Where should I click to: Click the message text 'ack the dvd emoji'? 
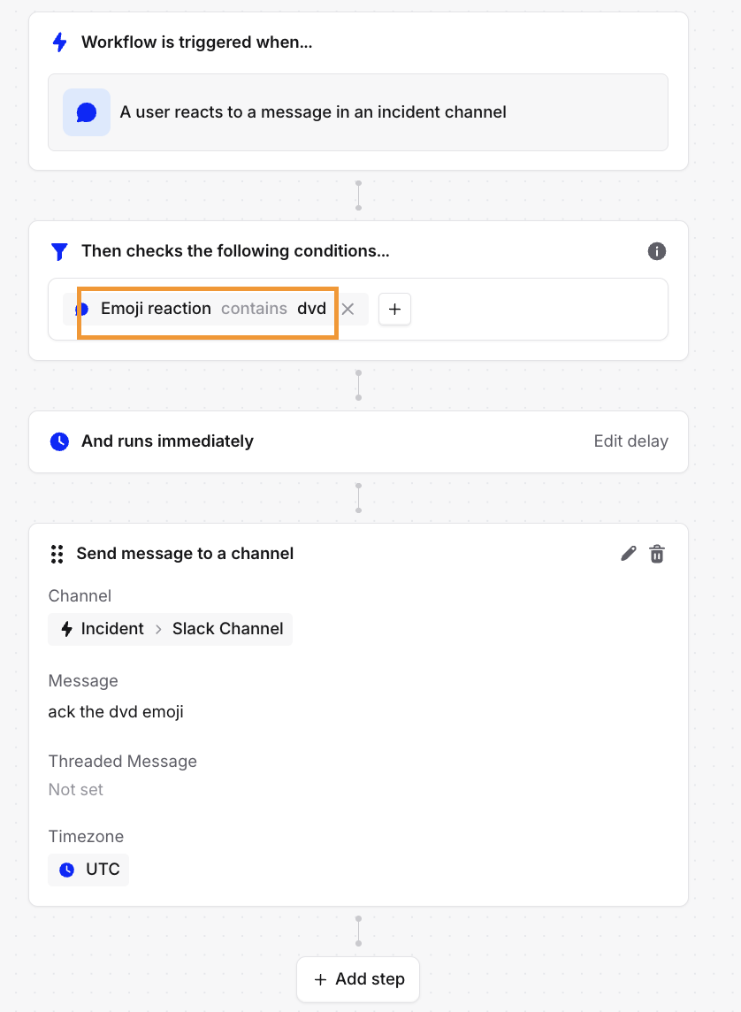[116, 711]
